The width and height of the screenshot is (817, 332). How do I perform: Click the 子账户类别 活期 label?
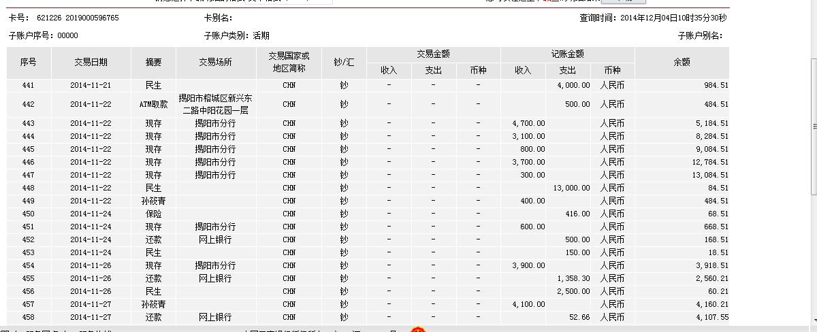(236, 36)
